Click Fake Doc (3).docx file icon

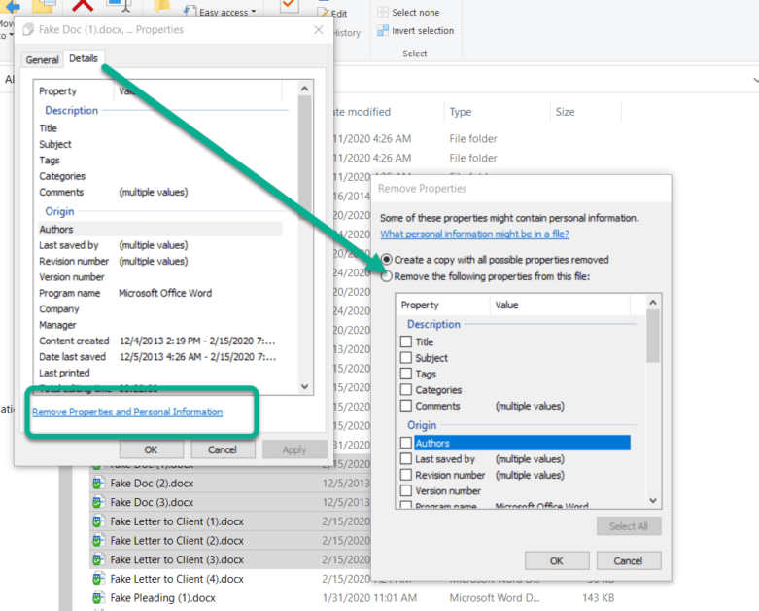pyautogui.click(x=98, y=502)
